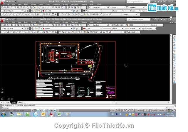Select the Polygon tool in front window
Image resolution: width=188 pixels, height=132 pixels.
coord(11,32)
